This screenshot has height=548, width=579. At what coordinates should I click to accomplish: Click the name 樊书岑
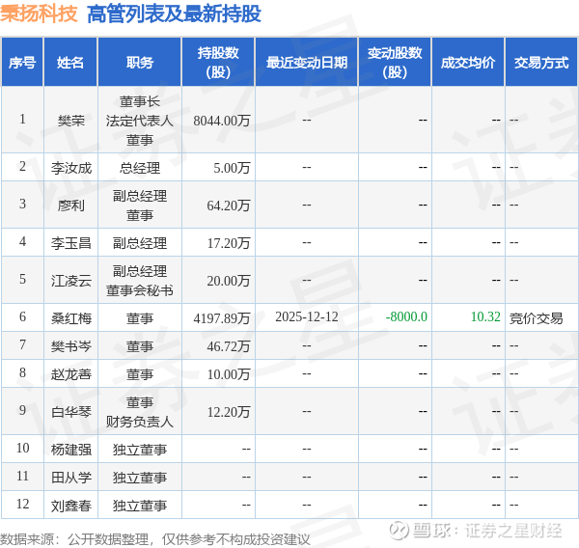tap(70, 346)
